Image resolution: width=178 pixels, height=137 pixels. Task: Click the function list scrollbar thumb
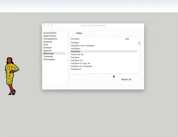pos(139,43)
